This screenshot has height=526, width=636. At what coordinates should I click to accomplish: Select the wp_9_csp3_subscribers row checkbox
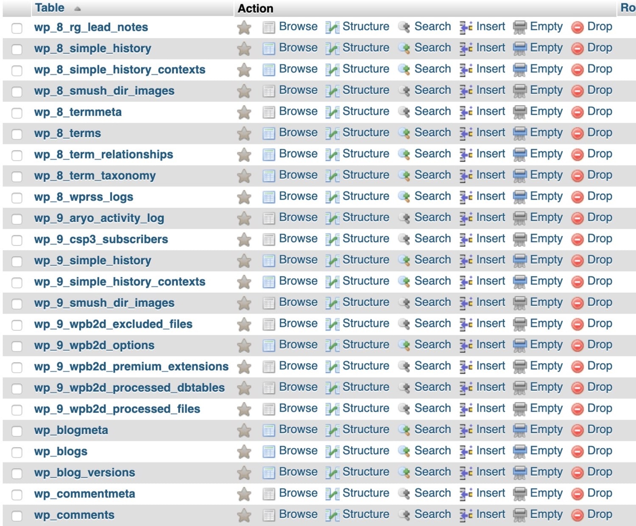[x=17, y=239]
